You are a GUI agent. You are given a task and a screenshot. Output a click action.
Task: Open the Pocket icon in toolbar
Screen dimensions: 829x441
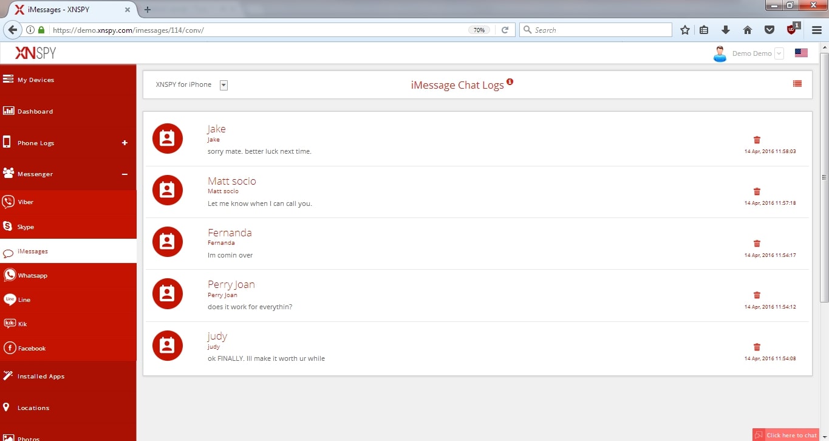[x=769, y=30]
